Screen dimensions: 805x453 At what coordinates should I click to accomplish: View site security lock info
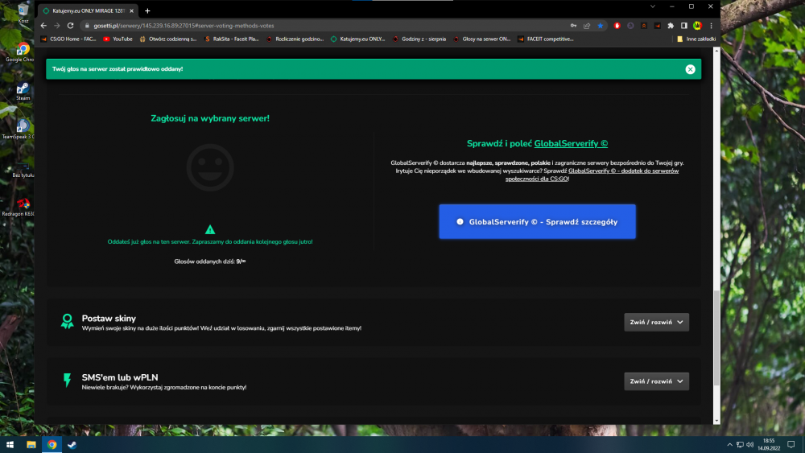point(87,26)
